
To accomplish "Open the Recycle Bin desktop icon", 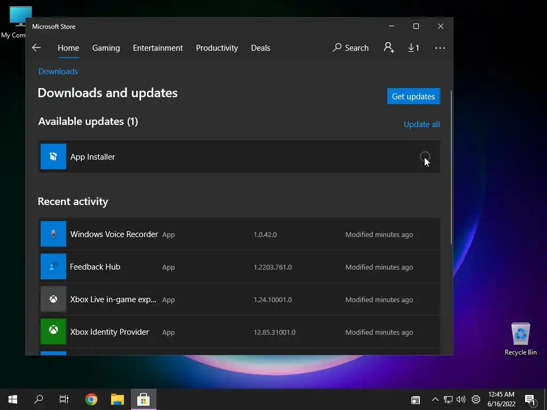I will pos(520,339).
